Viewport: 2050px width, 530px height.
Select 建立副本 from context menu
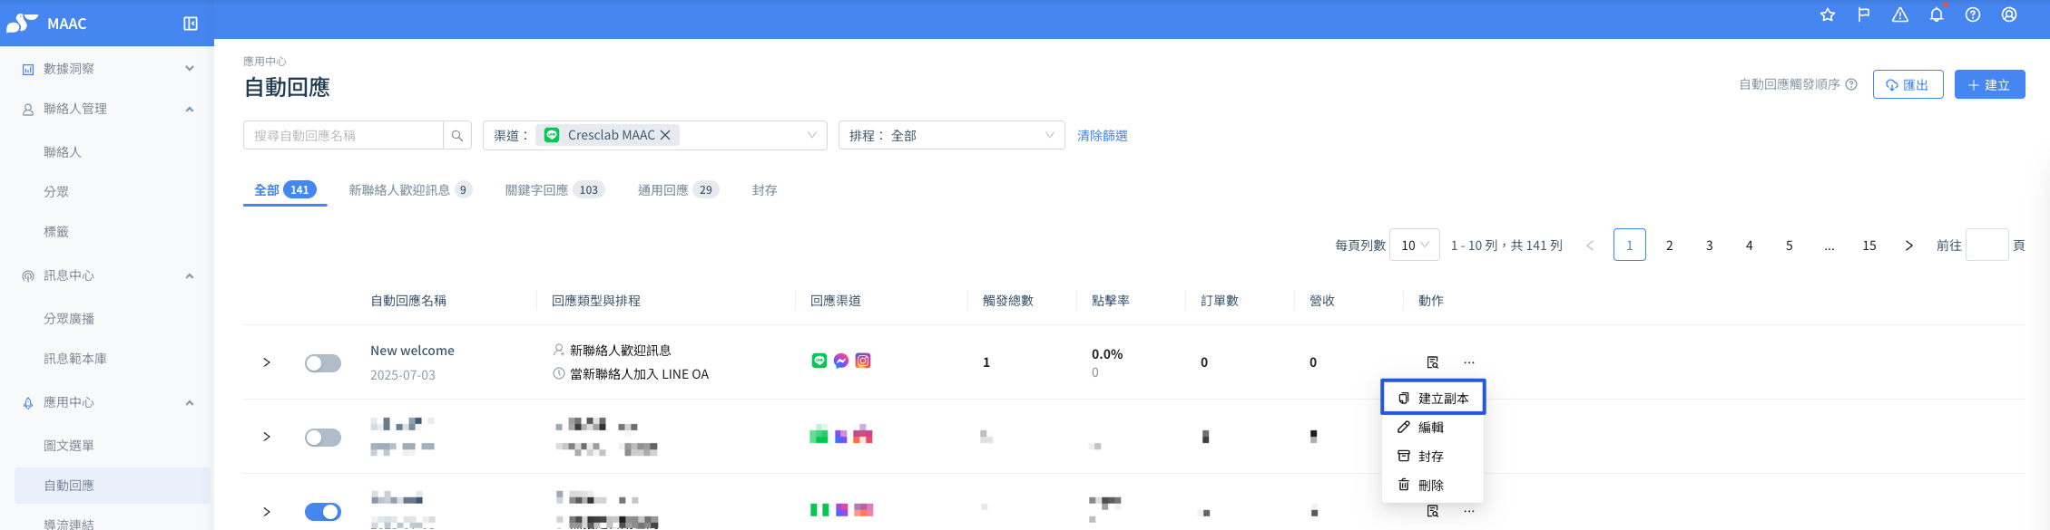click(1433, 399)
